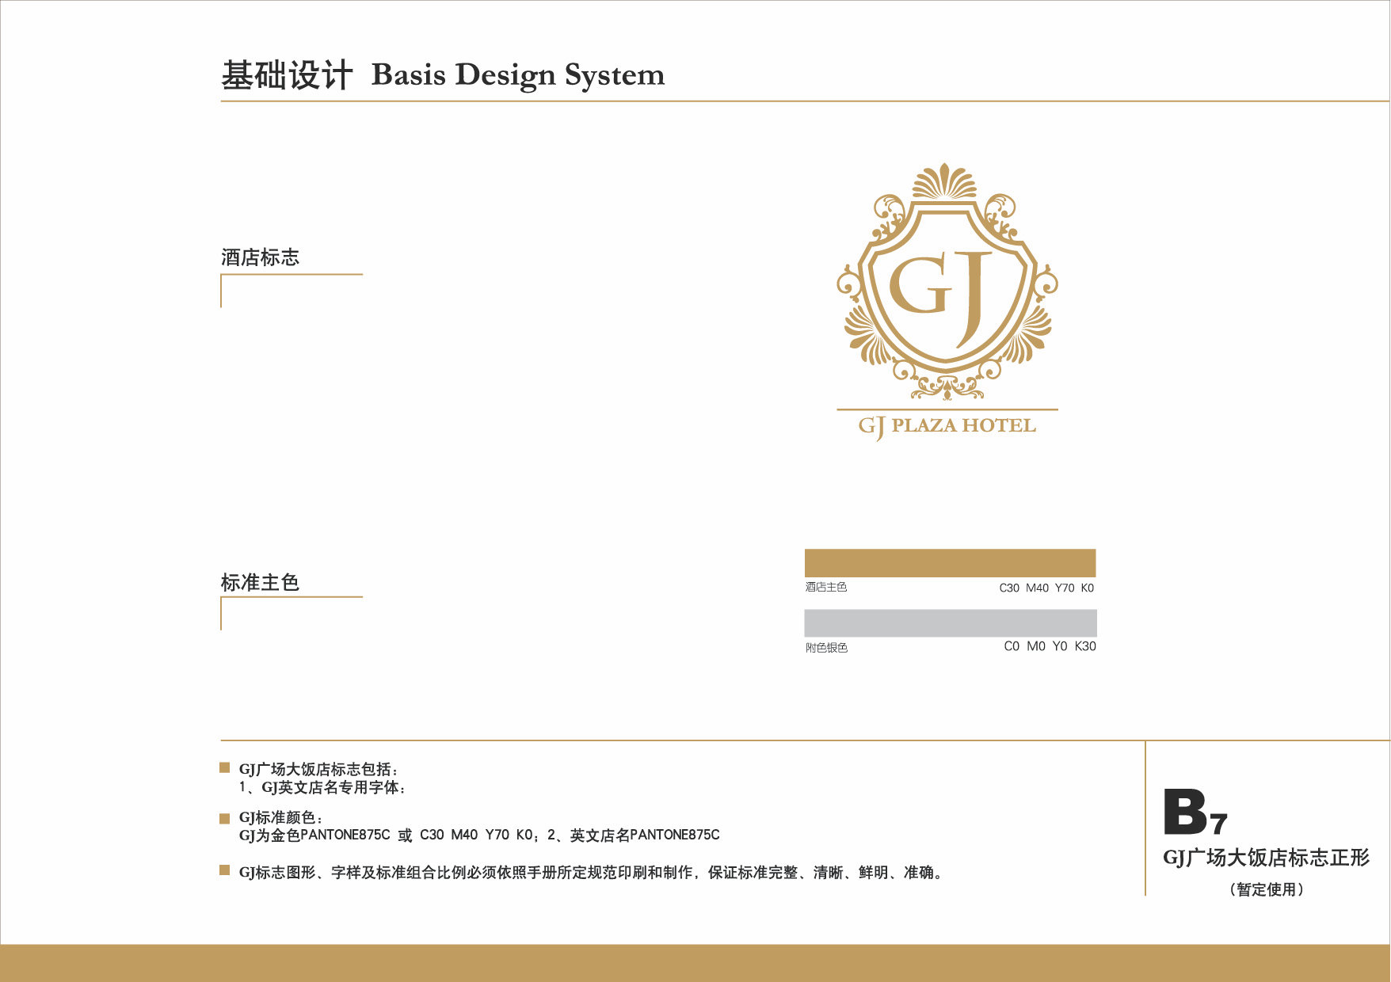Image resolution: width=1391 pixels, height=982 pixels.
Task: Click the '酒店标志' section label
Action: coord(260,257)
